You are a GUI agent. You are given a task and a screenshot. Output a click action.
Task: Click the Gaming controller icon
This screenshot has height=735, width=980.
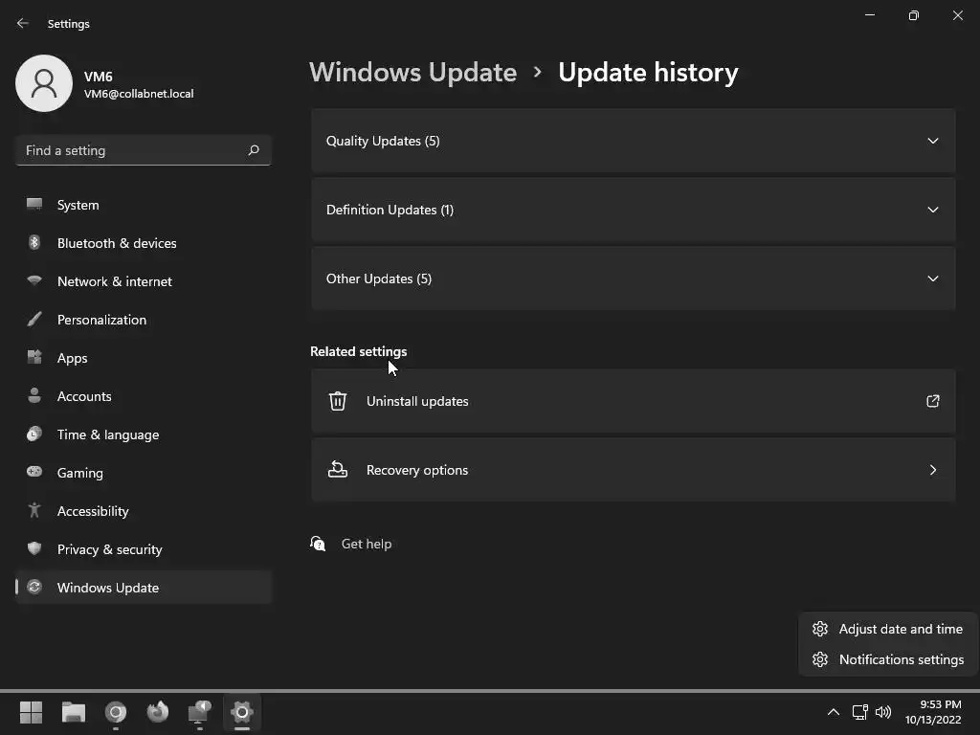[x=34, y=472]
